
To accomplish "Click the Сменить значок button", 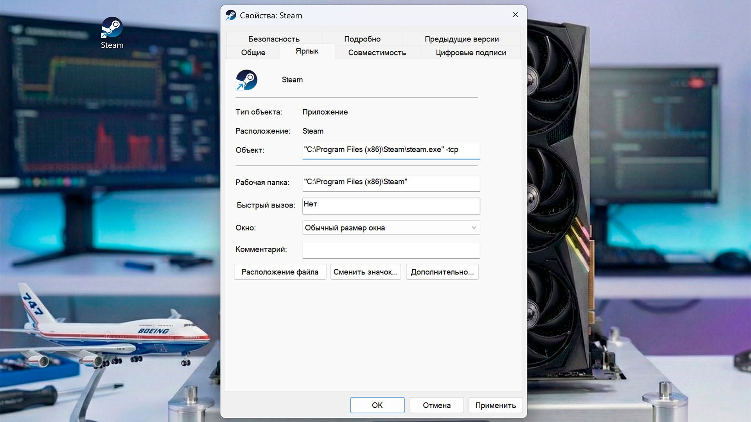I will click(x=365, y=272).
